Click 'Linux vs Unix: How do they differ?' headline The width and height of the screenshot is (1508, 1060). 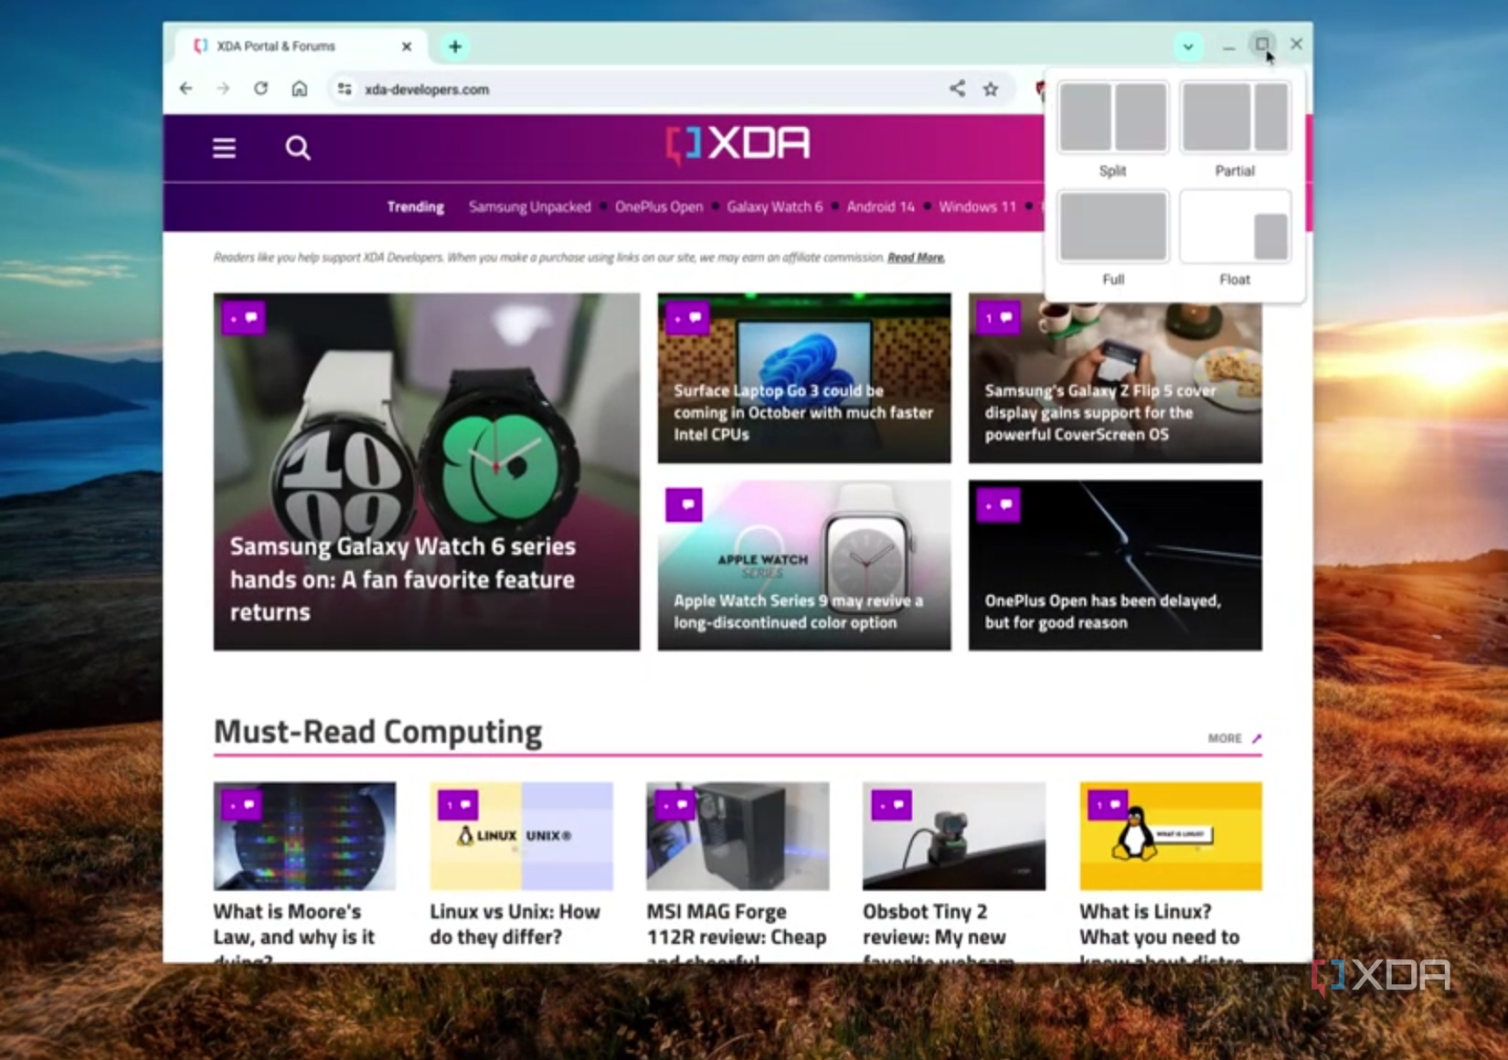point(515,925)
